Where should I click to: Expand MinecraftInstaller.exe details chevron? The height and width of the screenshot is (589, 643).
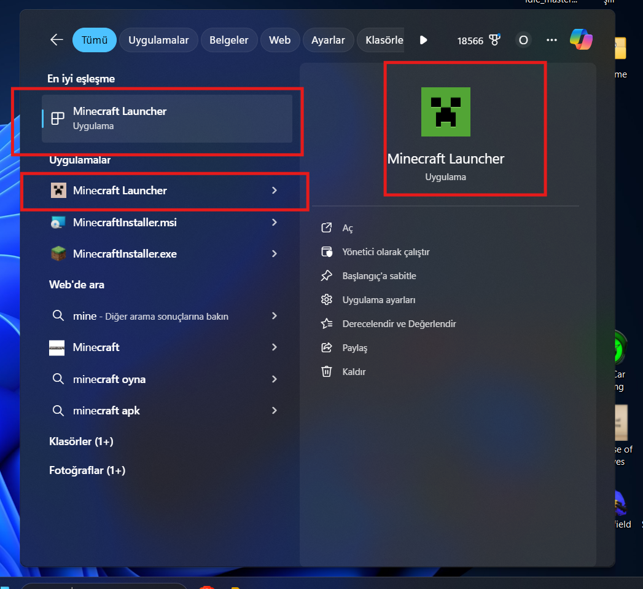pos(275,254)
